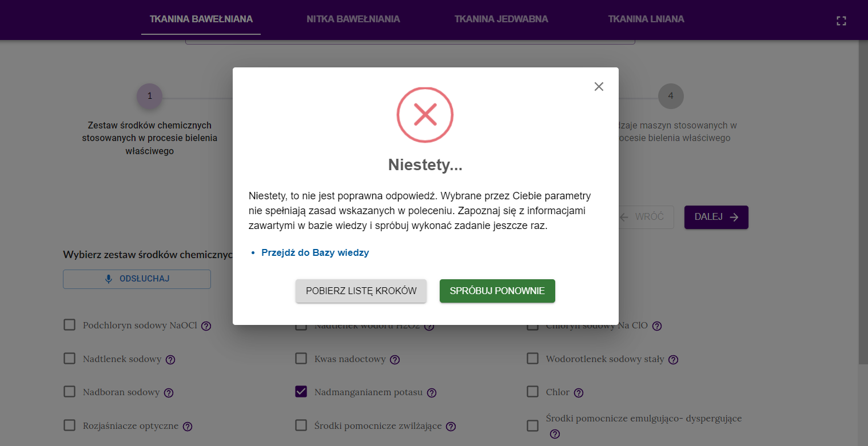Open help icon for Podchloryn sodowy NaOCl
Screen dimensions: 868x446
(x=206, y=326)
